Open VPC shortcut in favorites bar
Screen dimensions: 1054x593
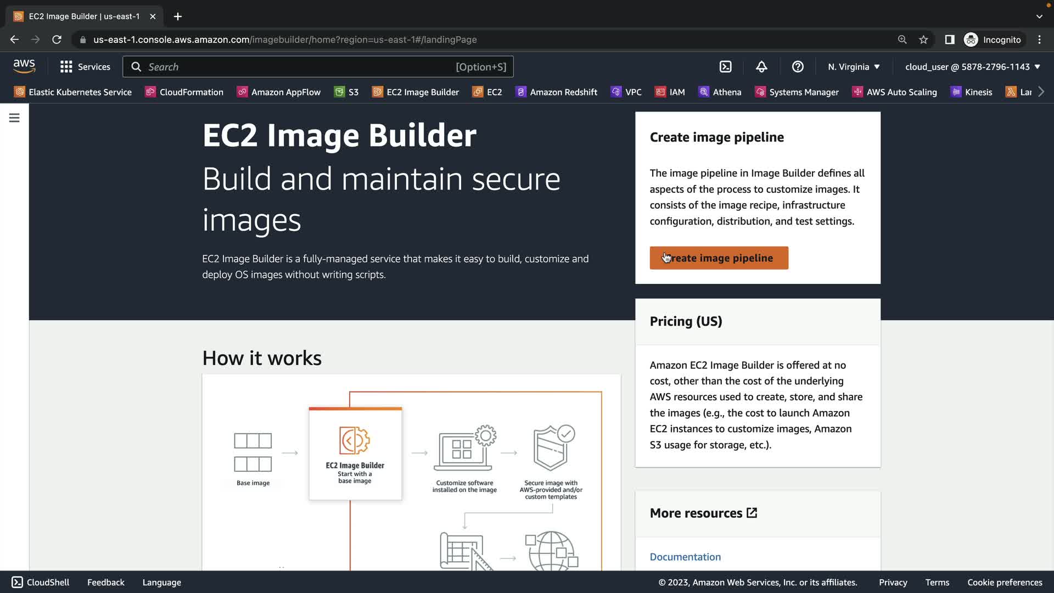point(626,92)
